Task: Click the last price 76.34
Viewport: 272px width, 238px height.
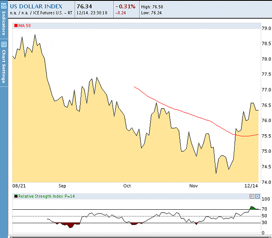Action: 84,7
